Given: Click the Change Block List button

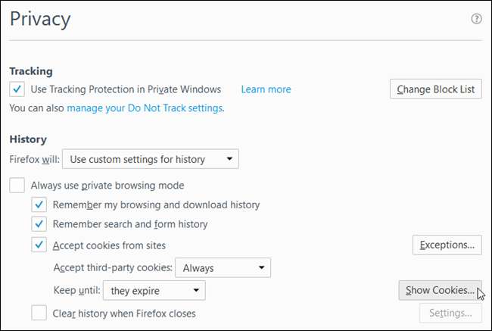Looking at the screenshot, I should pyautogui.click(x=435, y=89).
